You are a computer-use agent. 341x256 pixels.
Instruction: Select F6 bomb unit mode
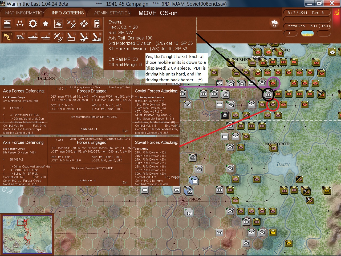tap(71, 37)
